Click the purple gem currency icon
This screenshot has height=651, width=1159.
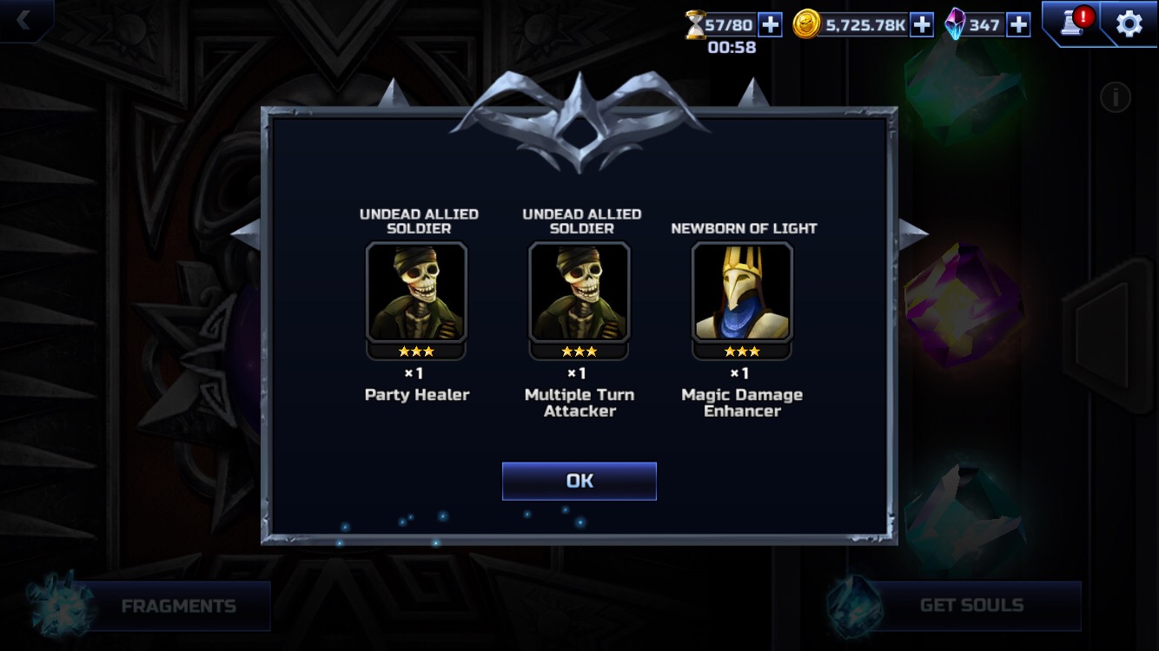(955, 24)
